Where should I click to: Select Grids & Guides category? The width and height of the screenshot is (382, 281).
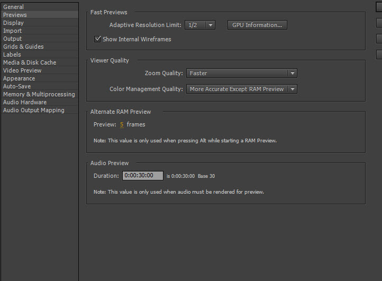coord(24,47)
